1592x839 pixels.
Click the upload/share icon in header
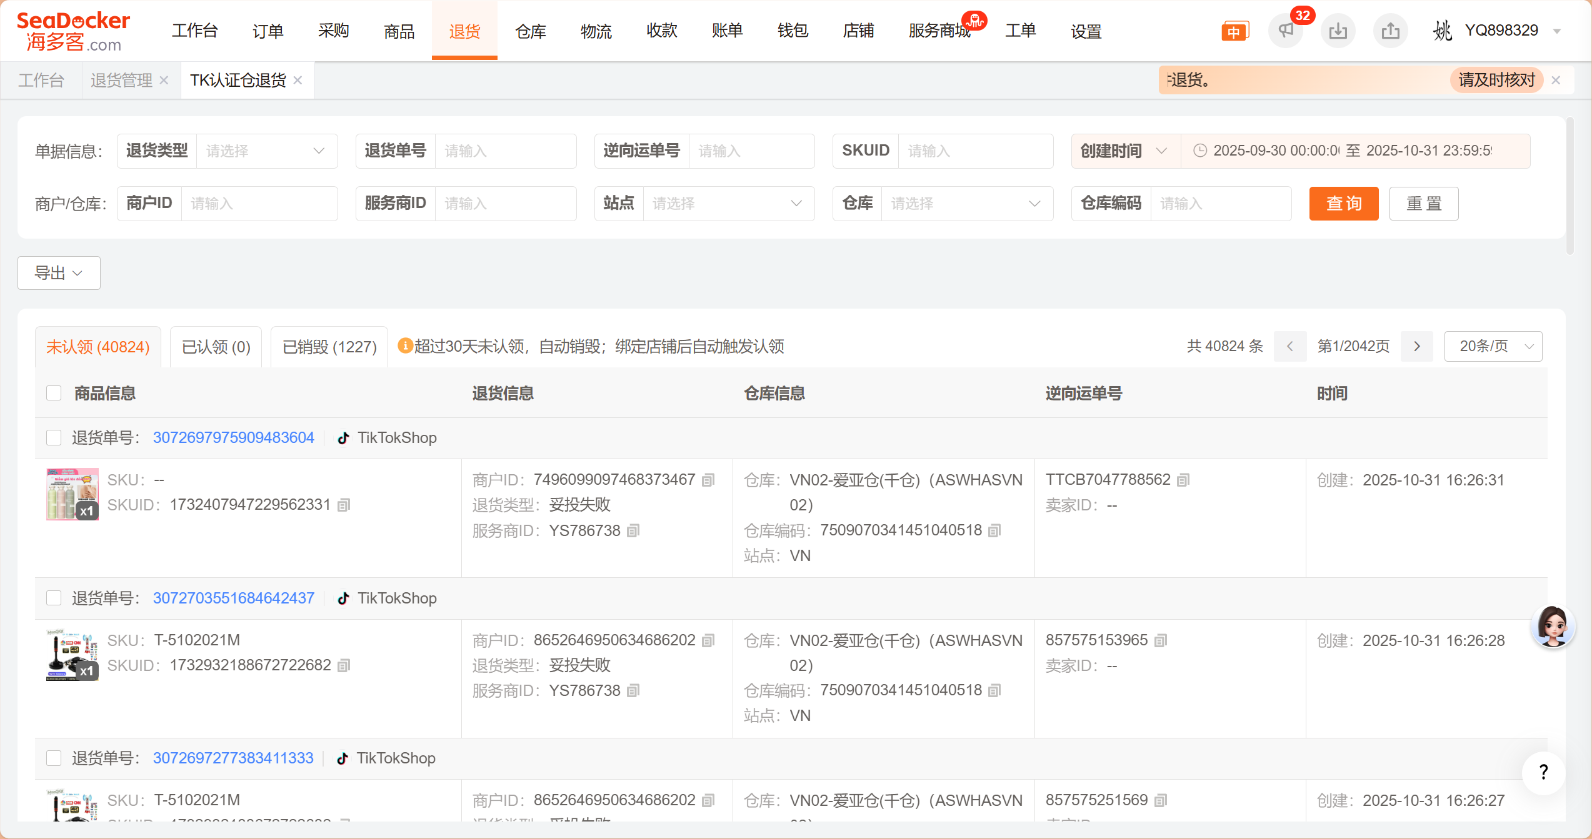(x=1390, y=31)
